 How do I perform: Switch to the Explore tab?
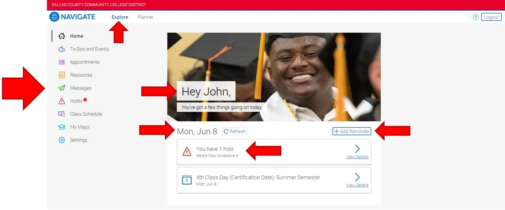click(120, 17)
